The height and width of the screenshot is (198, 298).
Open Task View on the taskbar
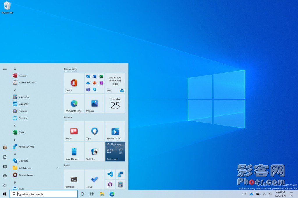[x=92, y=194]
